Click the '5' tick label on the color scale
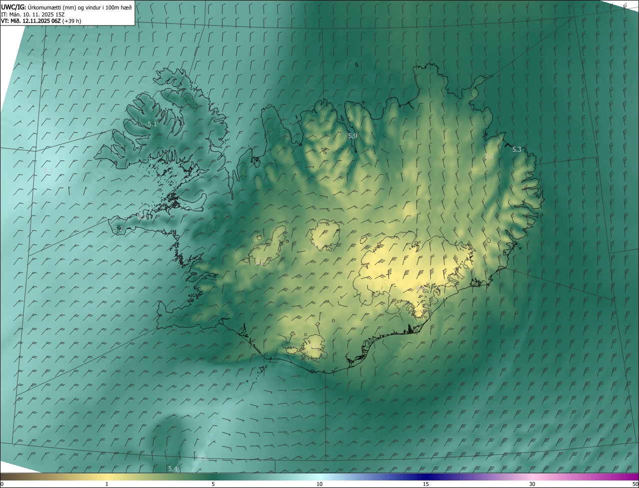The width and height of the screenshot is (639, 488). click(213, 484)
